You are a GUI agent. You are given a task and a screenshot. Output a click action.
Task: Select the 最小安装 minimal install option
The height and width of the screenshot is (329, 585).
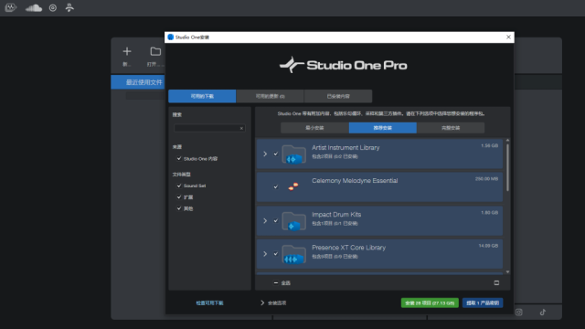[x=314, y=128]
